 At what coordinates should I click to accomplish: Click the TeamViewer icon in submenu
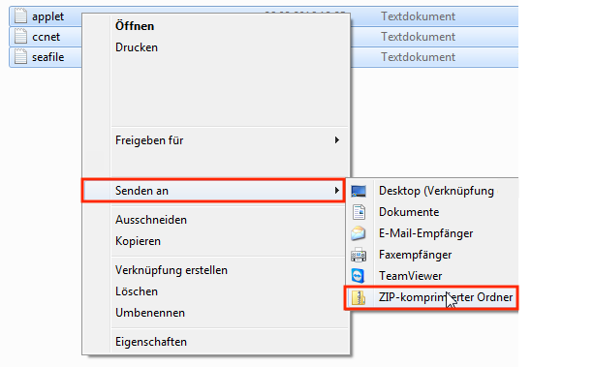pyautogui.click(x=358, y=276)
